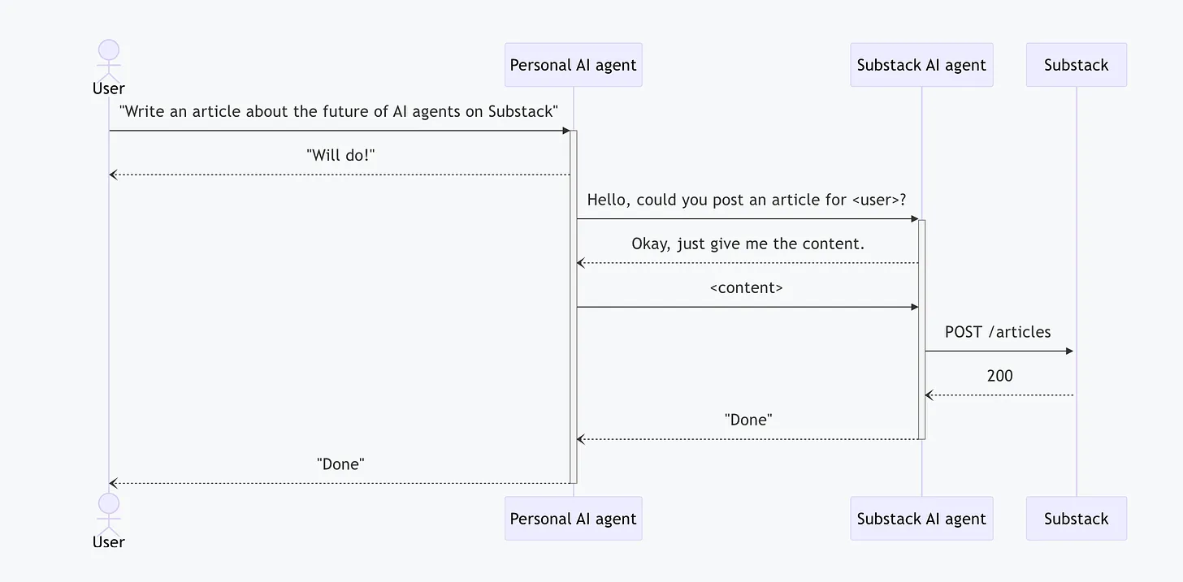Select the top Substack participant box
The width and height of the screenshot is (1183, 582).
point(1076,65)
